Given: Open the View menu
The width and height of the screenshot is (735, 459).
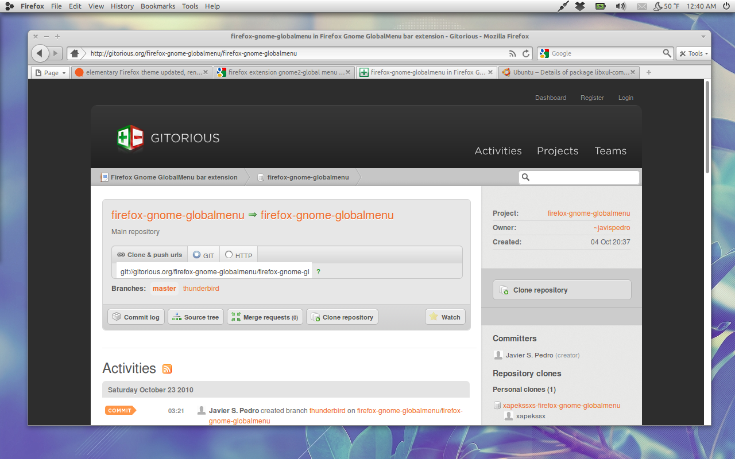Looking at the screenshot, I should pos(96,6).
